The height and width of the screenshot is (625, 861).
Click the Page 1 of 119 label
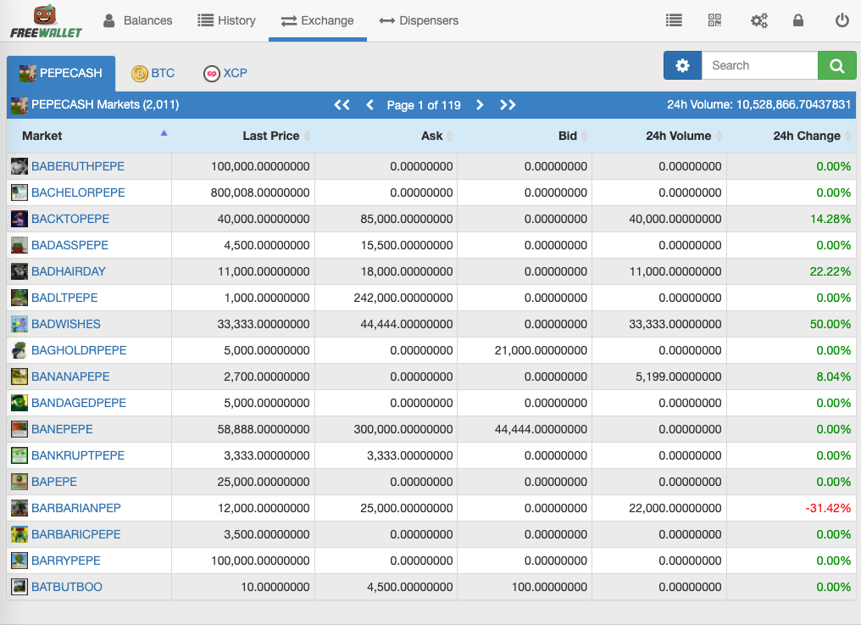424,105
